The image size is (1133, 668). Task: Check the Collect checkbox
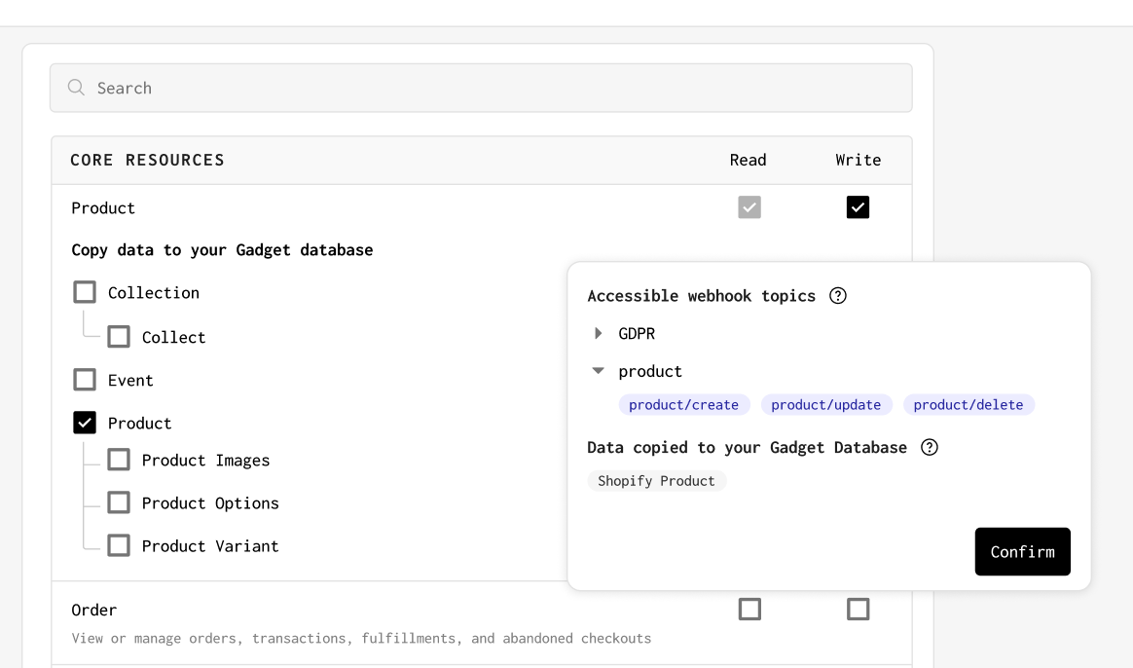click(x=119, y=336)
